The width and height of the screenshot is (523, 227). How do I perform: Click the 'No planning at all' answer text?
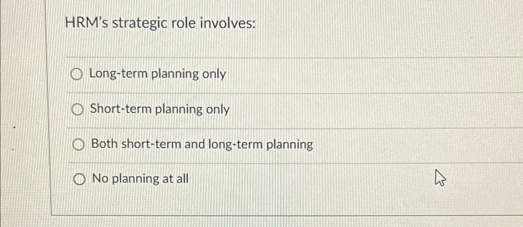point(140,179)
